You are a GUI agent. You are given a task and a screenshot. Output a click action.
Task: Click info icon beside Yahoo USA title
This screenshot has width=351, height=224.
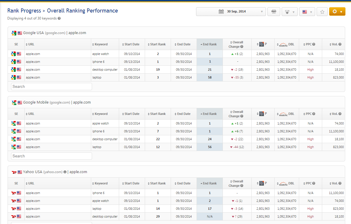(65, 172)
